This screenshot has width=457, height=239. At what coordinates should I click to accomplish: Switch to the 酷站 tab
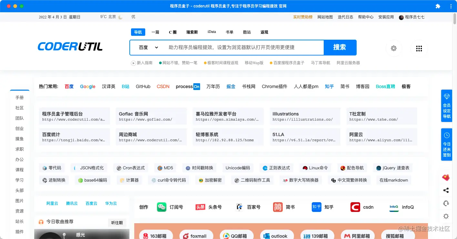[247, 32]
